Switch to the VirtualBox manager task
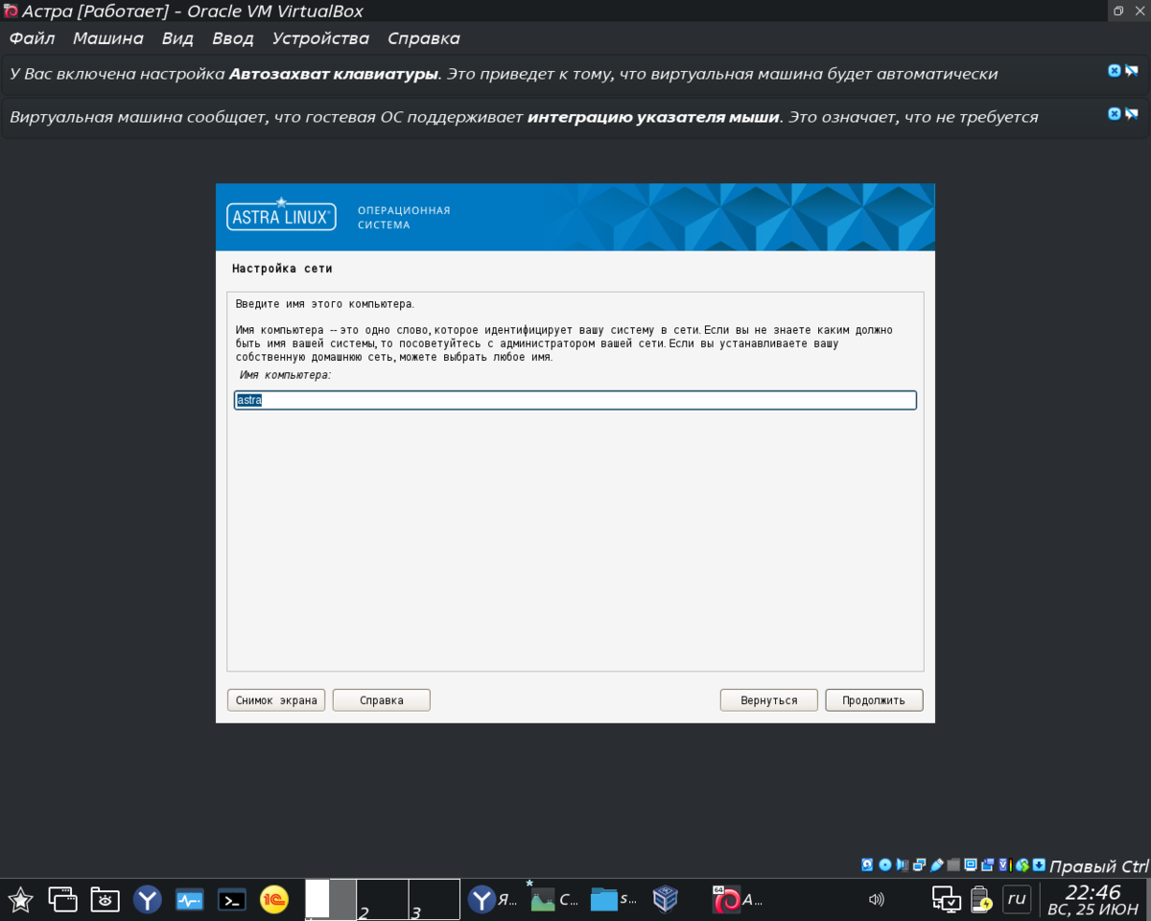This screenshot has width=1151, height=921. tap(665, 899)
